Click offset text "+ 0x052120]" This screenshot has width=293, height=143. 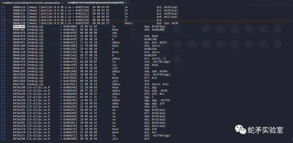click(81, 17)
